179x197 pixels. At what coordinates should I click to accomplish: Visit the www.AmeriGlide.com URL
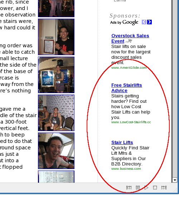(129, 68)
